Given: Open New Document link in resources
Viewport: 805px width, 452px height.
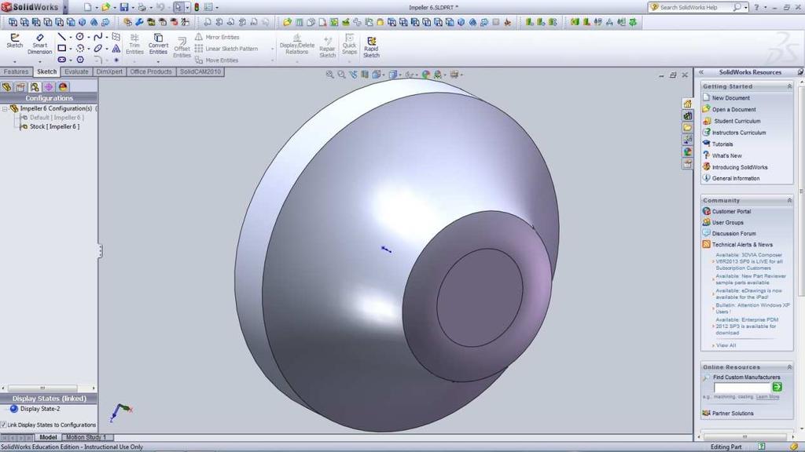Looking at the screenshot, I should [730, 98].
